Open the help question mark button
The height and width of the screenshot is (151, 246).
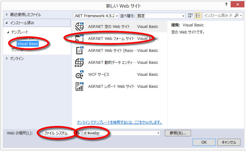point(226,4)
